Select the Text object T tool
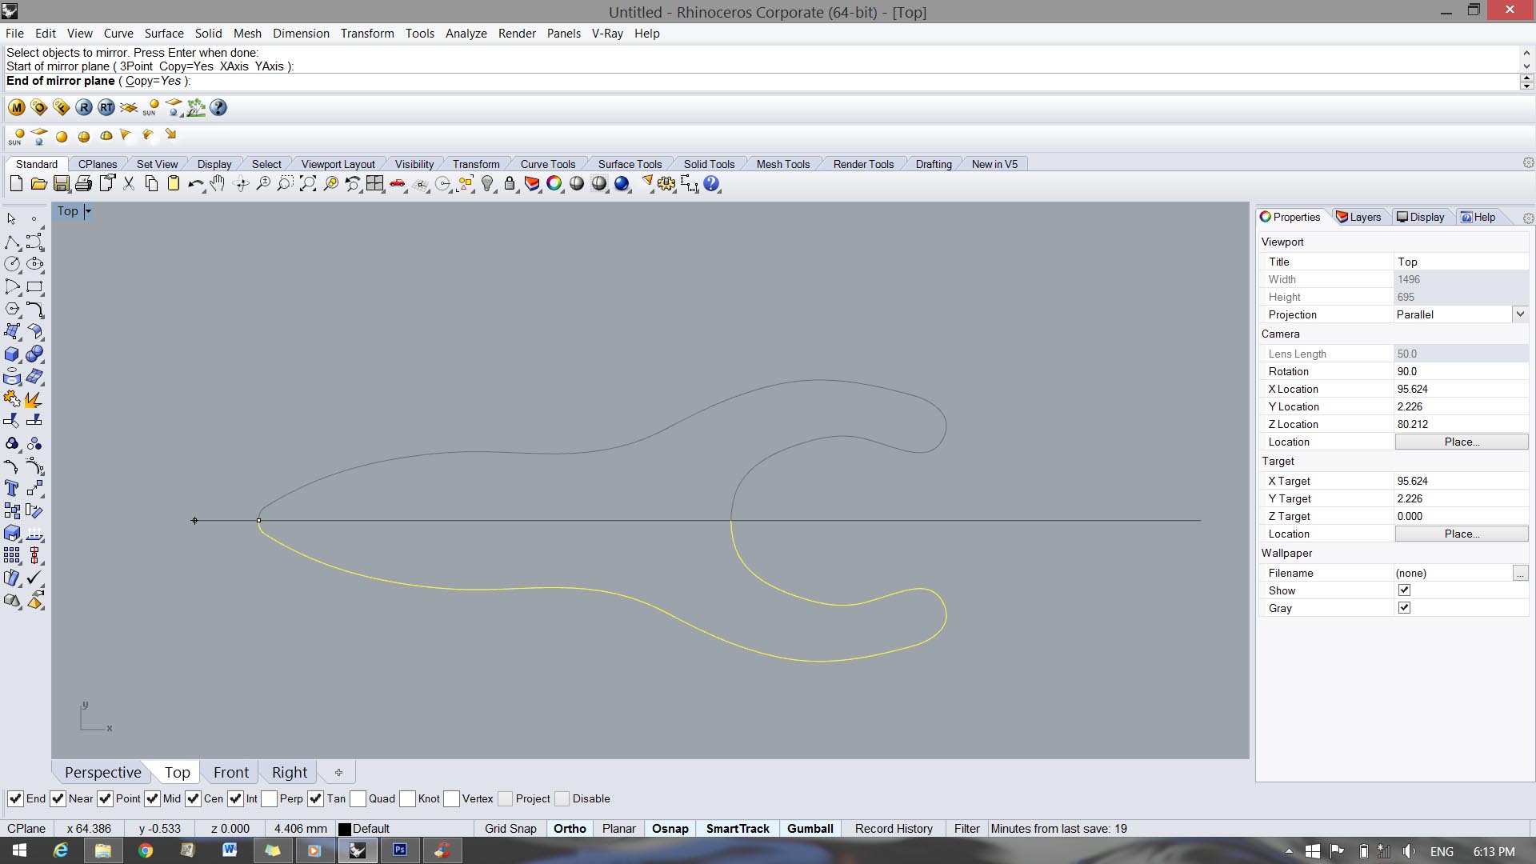1536x864 pixels. [12, 488]
